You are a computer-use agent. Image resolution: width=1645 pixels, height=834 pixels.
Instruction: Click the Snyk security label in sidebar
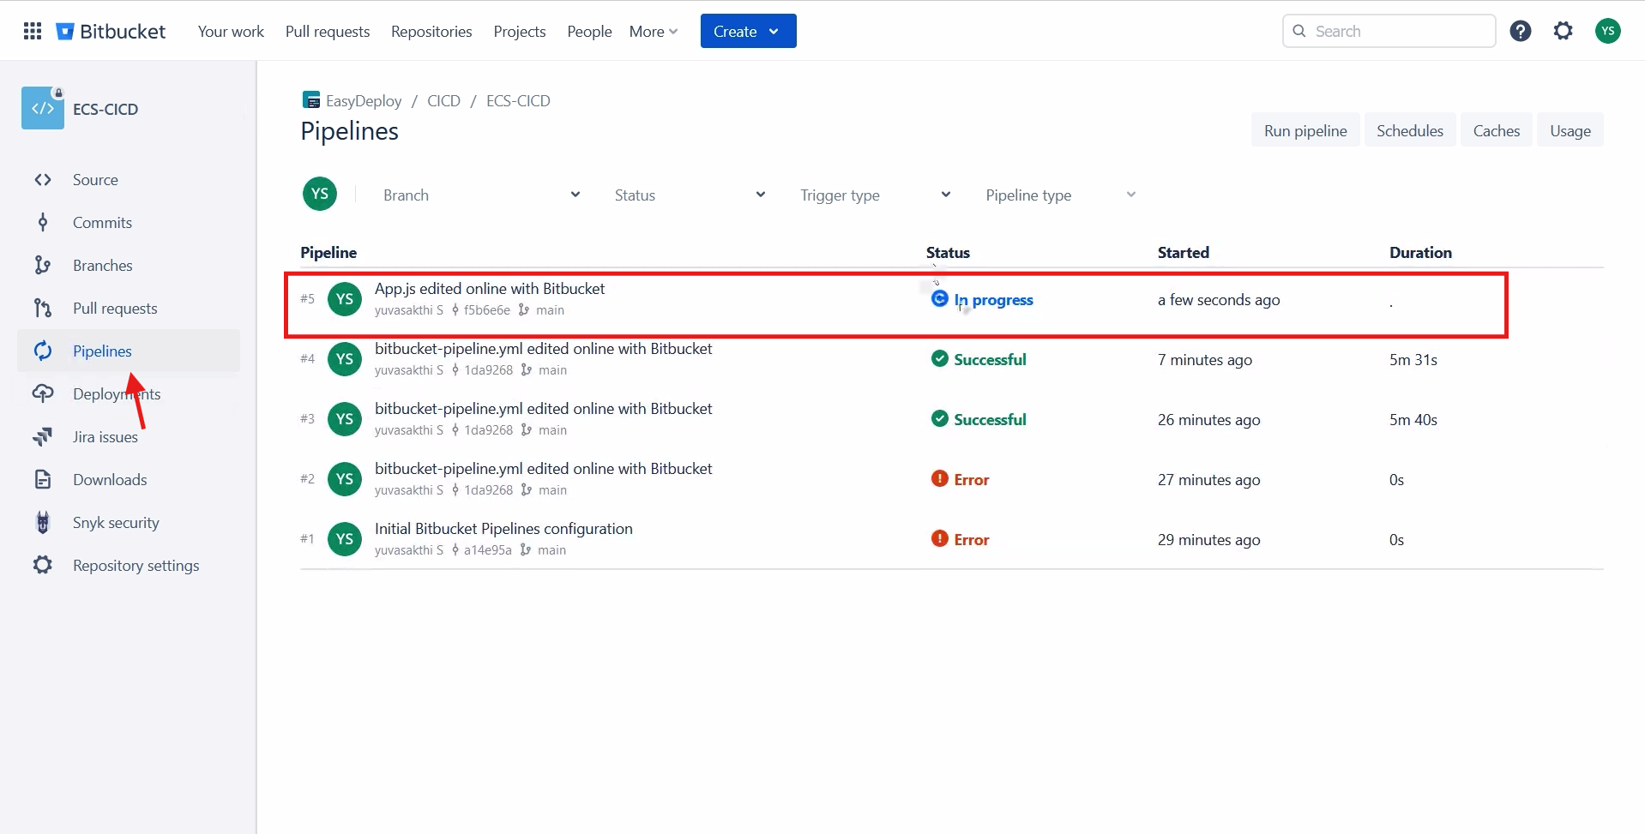(116, 523)
